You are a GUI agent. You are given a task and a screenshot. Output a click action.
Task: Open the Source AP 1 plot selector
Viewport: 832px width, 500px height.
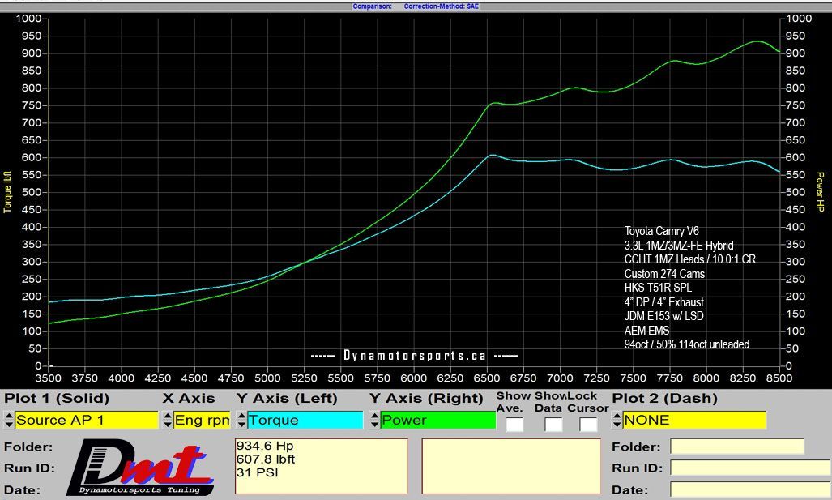[86, 420]
